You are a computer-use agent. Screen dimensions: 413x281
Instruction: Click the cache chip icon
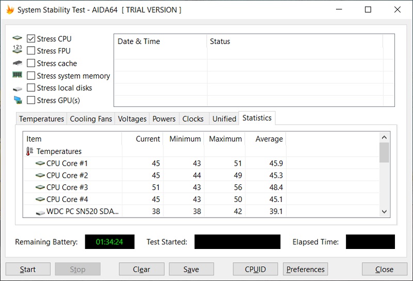point(18,63)
